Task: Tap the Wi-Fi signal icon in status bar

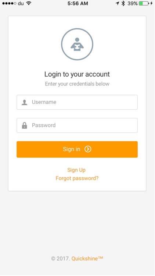Action: coord(29,3)
